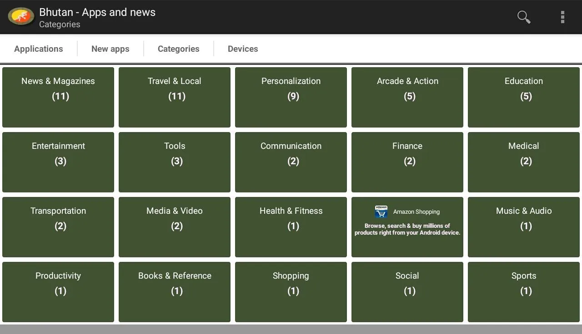The width and height of the screenshot is (582, 334).
Task: Open Arcade & Action category
Action: 407,97
